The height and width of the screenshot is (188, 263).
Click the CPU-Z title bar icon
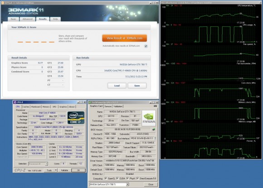tap(15, 102)
